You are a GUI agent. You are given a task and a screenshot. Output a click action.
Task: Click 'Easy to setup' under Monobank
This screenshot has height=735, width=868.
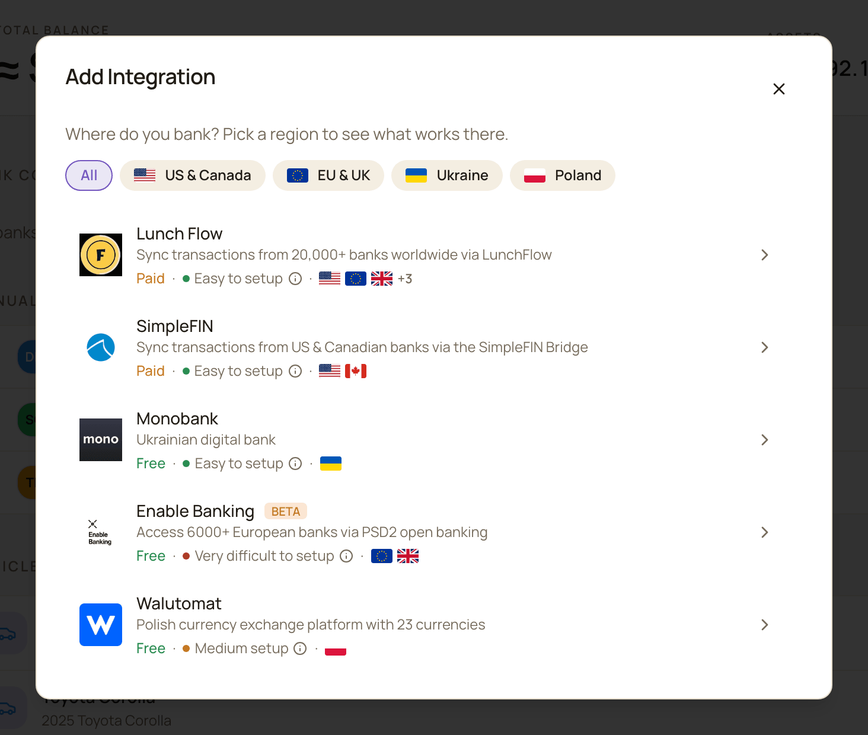(239, 464)
